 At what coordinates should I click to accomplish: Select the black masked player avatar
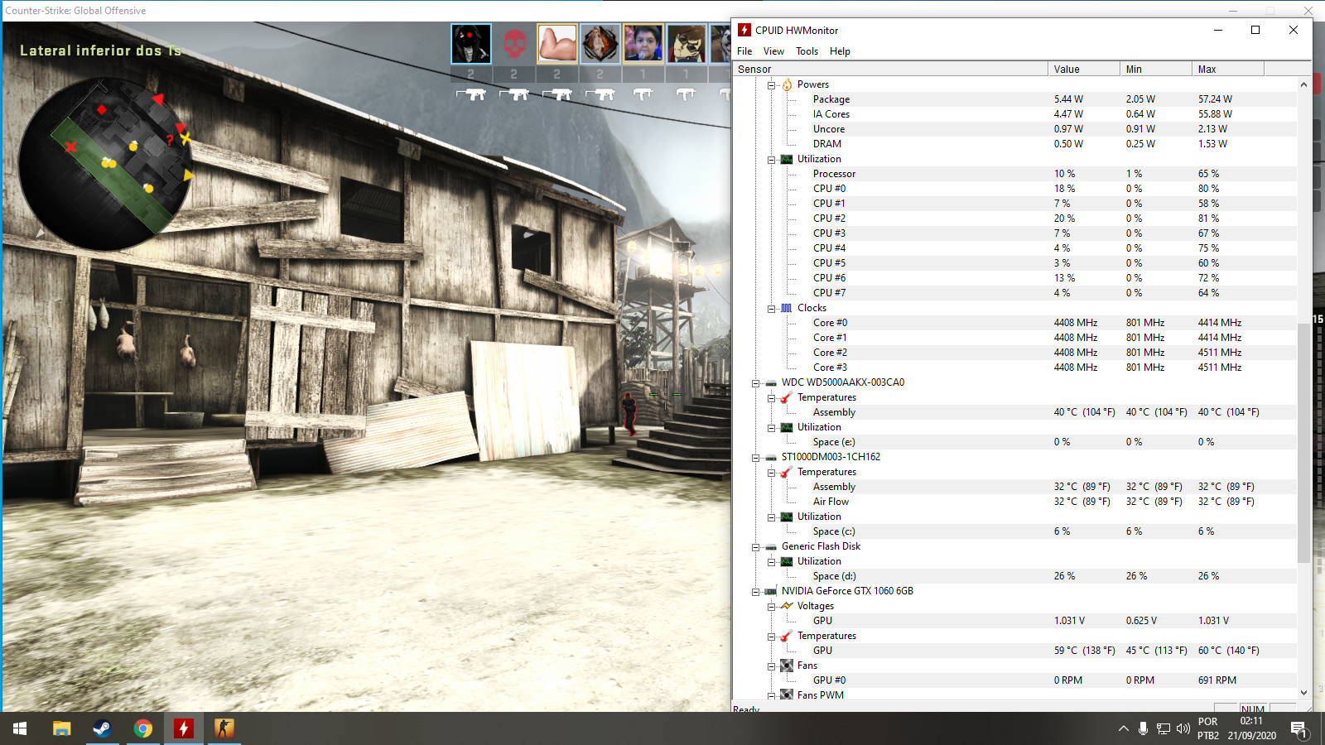click(x=471, y=44)
